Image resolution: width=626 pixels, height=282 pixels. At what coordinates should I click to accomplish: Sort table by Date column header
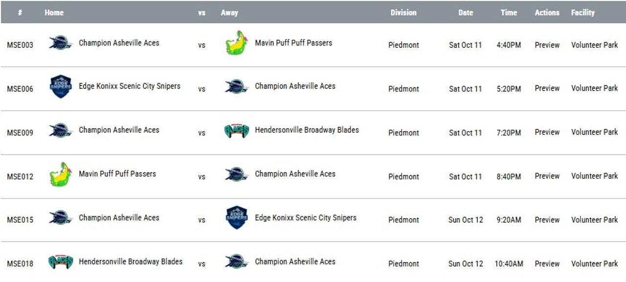point(465,13)
